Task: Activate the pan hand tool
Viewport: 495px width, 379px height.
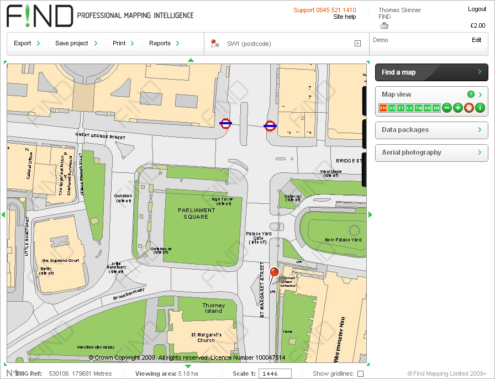Action: (x=469, y=108)
